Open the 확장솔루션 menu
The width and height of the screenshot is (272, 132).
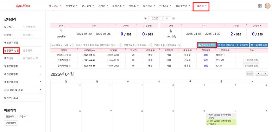[183, 6]
